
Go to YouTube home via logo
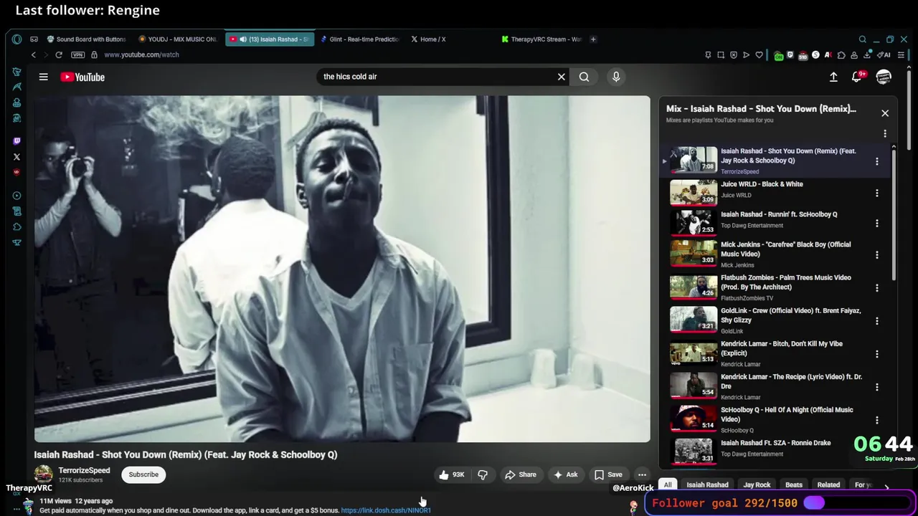click(x=82, y=77)
